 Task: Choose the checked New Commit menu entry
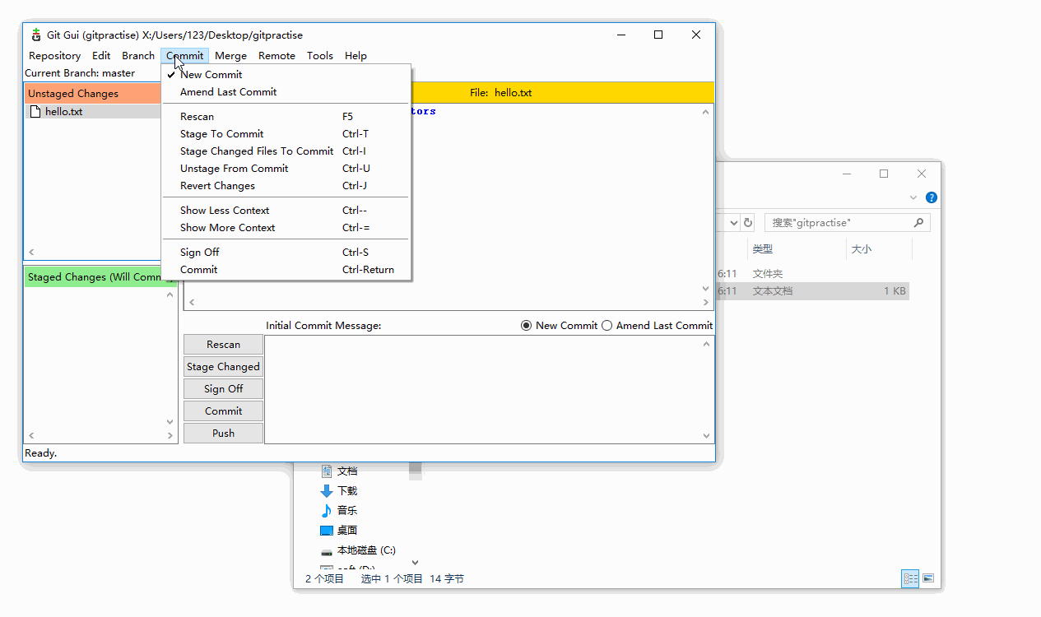tap(286, 75)
